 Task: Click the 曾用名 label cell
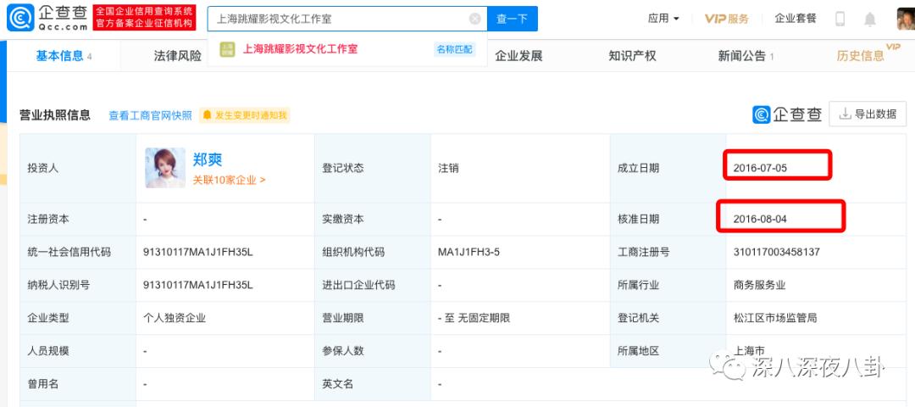(78, 384)
